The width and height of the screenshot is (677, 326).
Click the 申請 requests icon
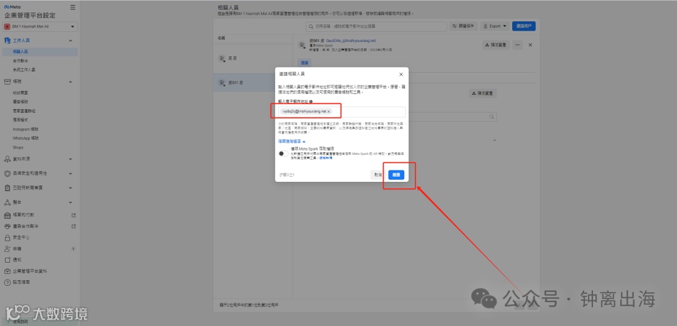(7, 249)
